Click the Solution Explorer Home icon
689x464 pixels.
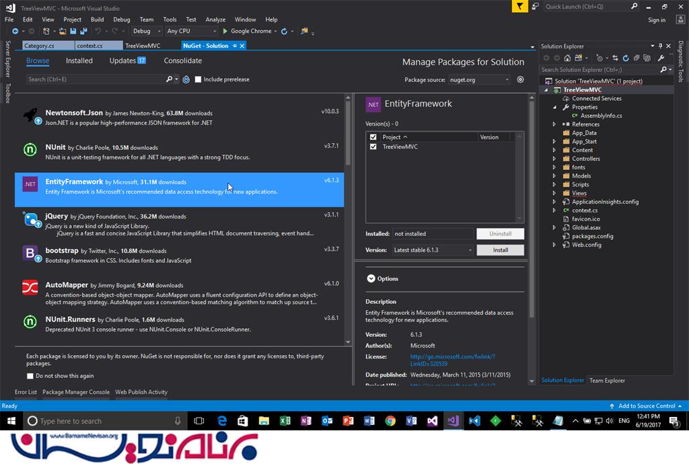567,58
